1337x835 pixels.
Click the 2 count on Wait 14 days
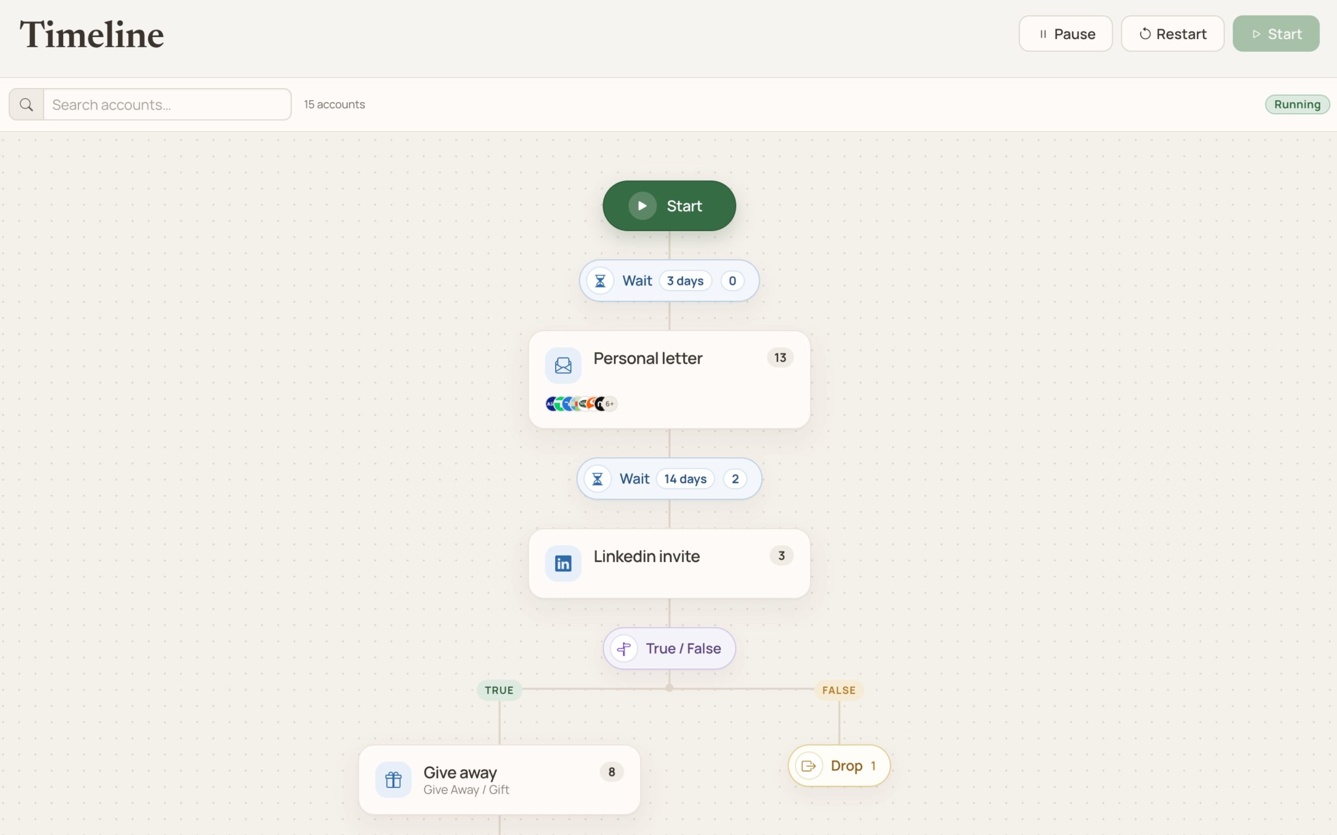(x=735, y=479)
